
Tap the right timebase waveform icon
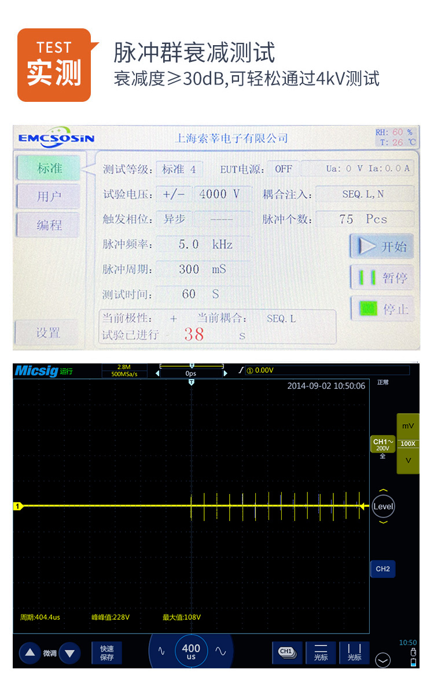[220, 651]
